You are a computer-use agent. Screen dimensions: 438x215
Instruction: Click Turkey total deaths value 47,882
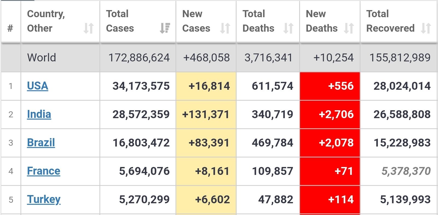tap(276, 199)
